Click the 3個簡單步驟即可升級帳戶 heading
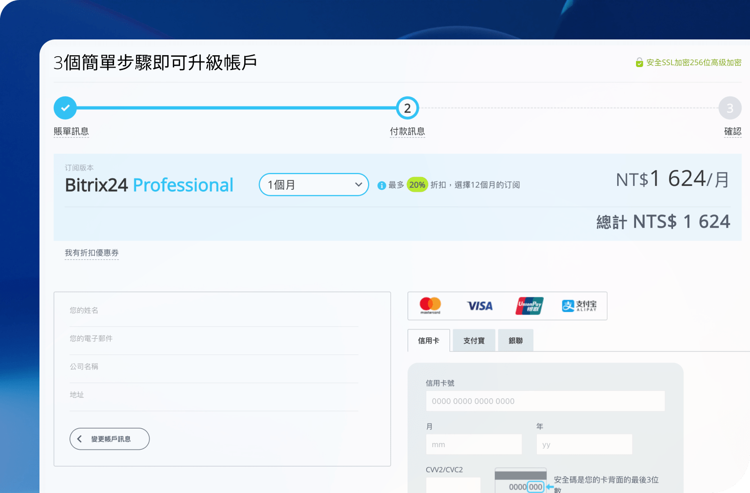The height and width of the screenshot is (493, 750). point(155,63)
